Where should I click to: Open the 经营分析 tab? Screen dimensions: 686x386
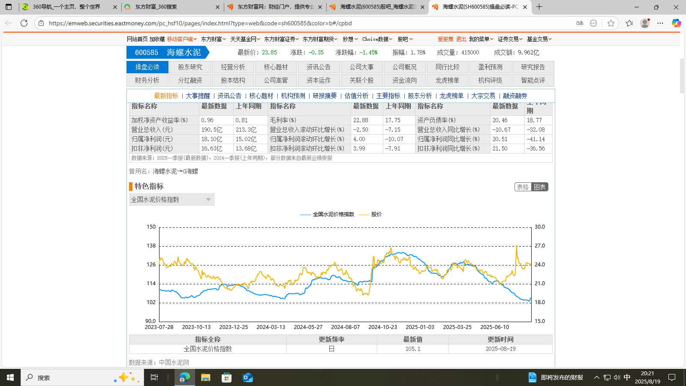tap(233, 67)
